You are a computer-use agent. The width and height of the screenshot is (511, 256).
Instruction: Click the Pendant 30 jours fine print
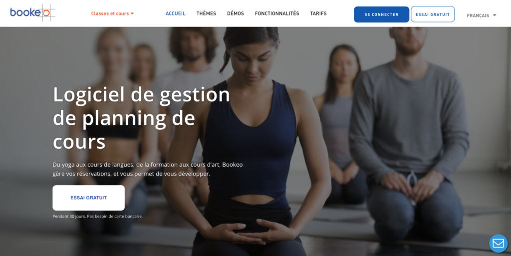[97, 216]
